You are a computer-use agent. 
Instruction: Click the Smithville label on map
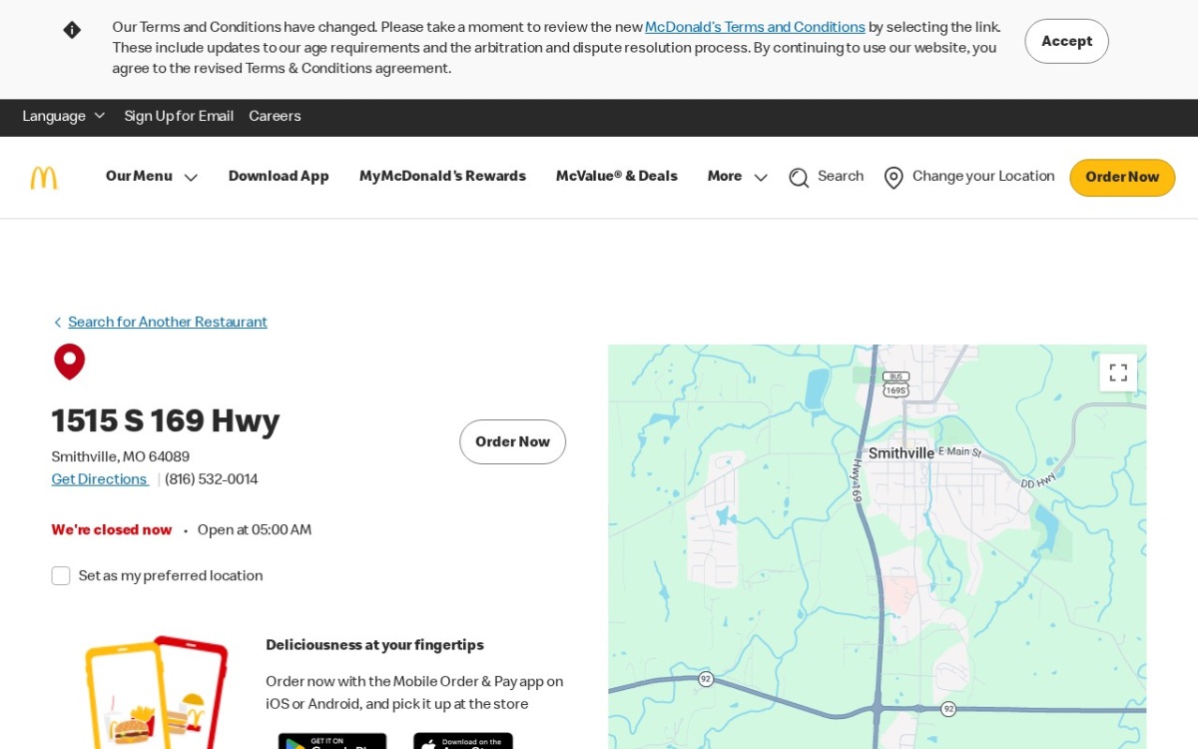click(x=901, y=453)
